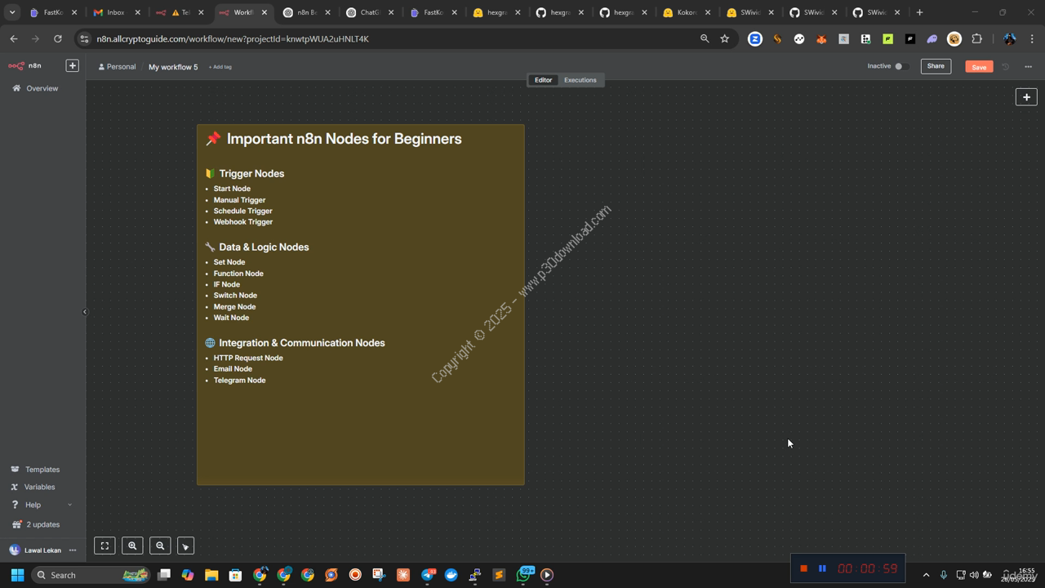Open the MetaMask fox extension

[x=821, y=38]
